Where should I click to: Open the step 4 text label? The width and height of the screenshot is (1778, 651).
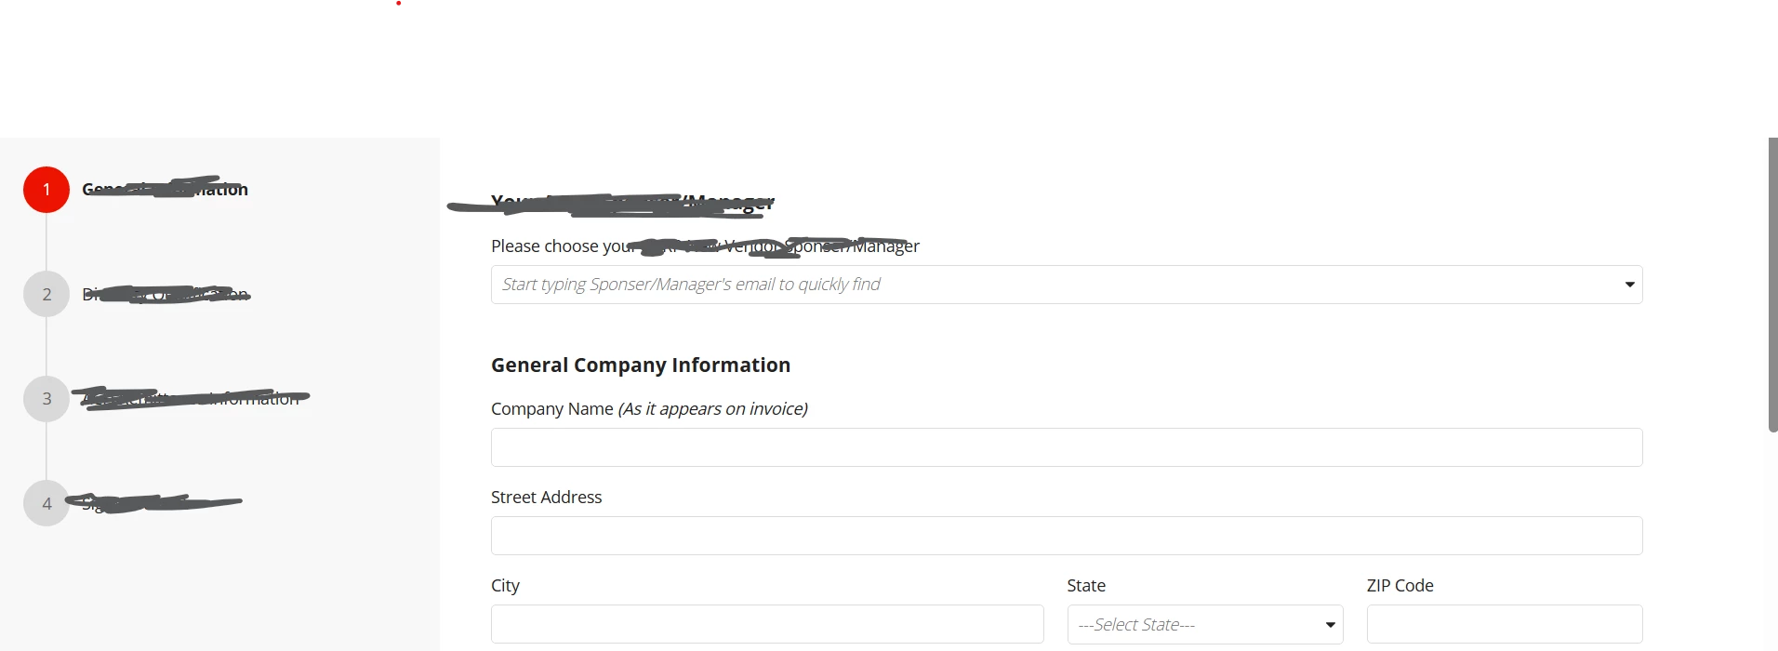[x=154, y=503]
